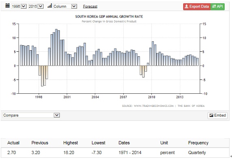Viewport: 232px width, 159px height.
Task: Click the dates value 1971 - 2014
Action: tap(130, 152)
